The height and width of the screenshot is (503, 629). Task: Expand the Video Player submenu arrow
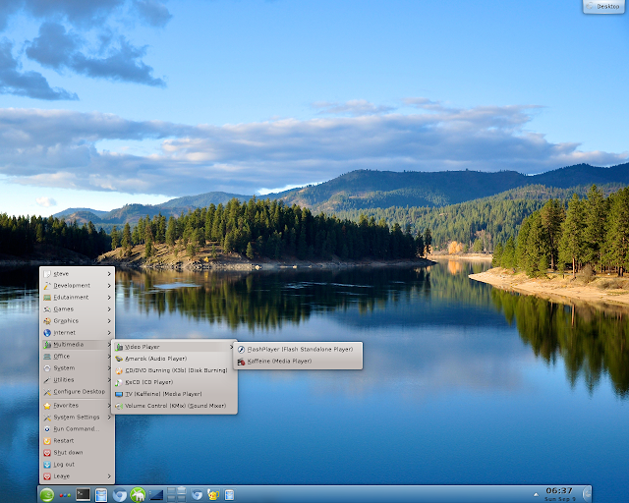tap(232, 347)
